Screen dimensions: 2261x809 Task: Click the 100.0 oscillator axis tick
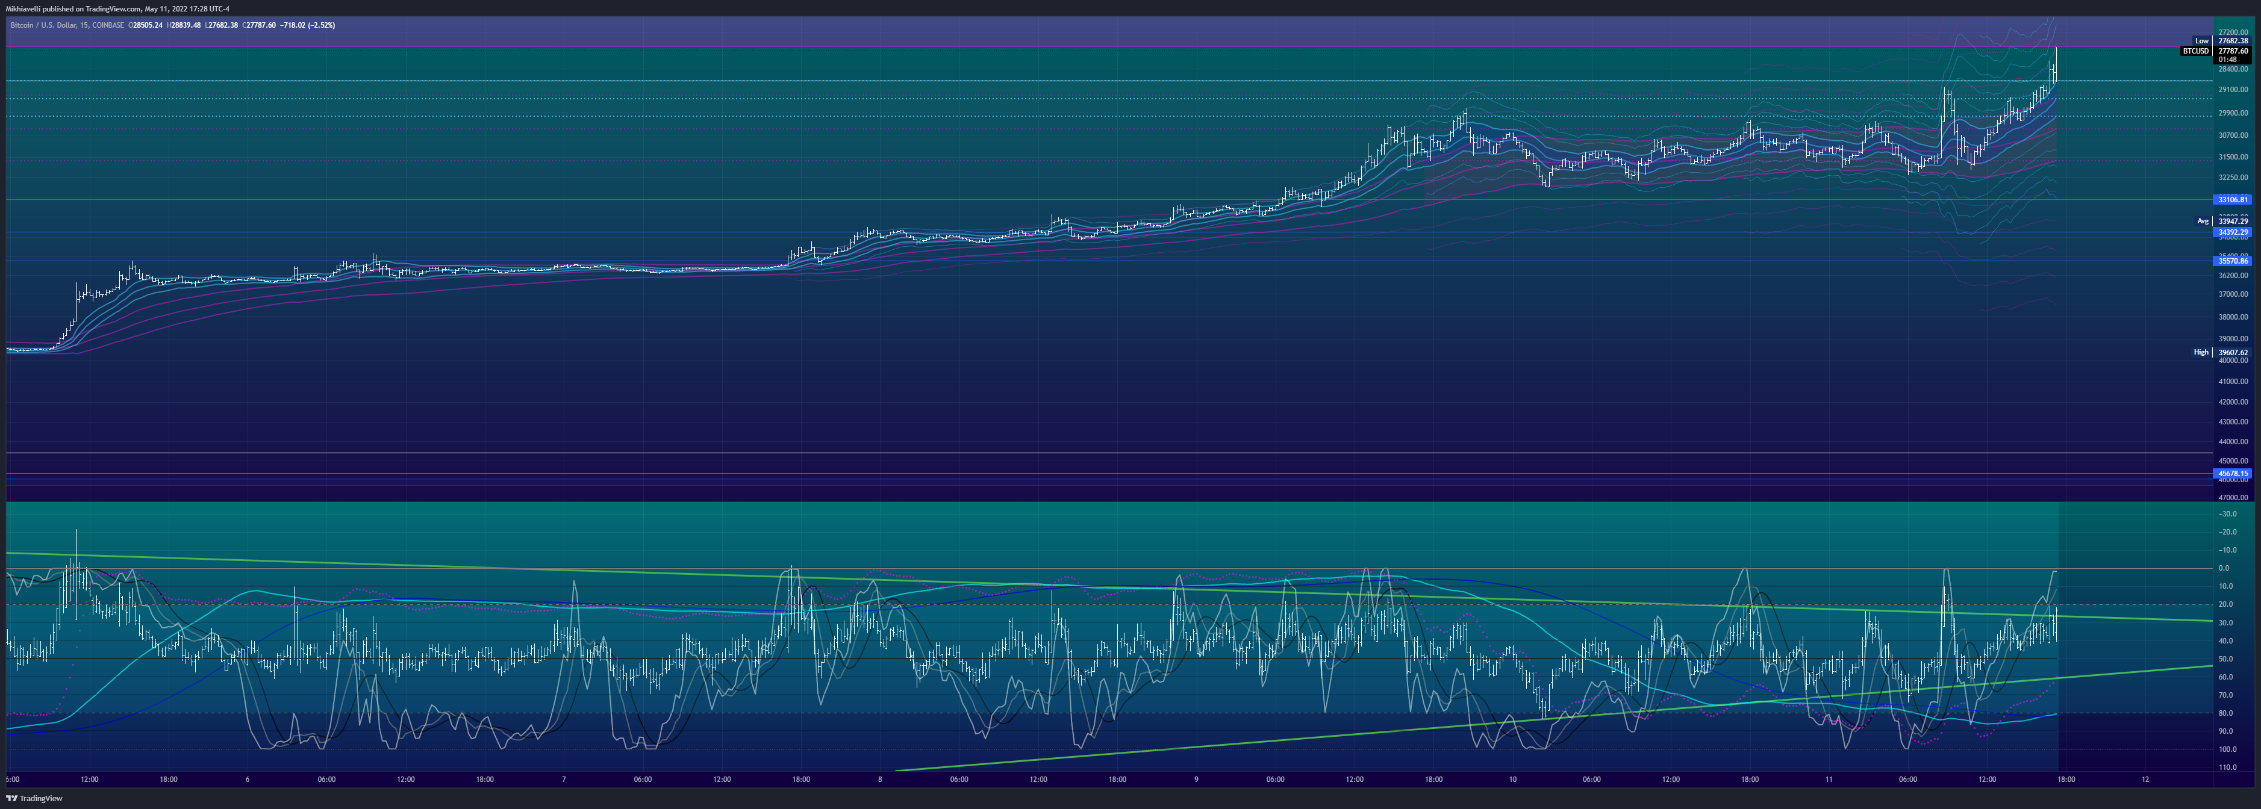(2228, 749)
